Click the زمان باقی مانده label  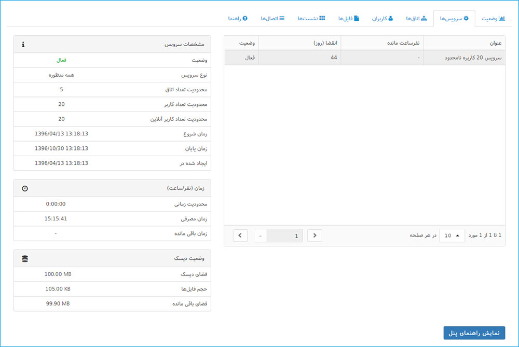tap(190, 233)
